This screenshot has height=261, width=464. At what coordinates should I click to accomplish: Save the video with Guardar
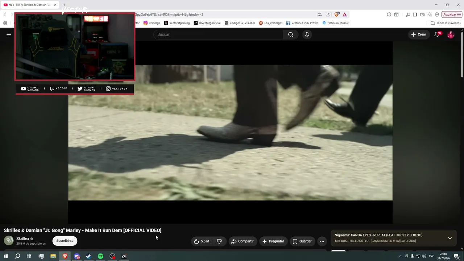pos(302,241)
